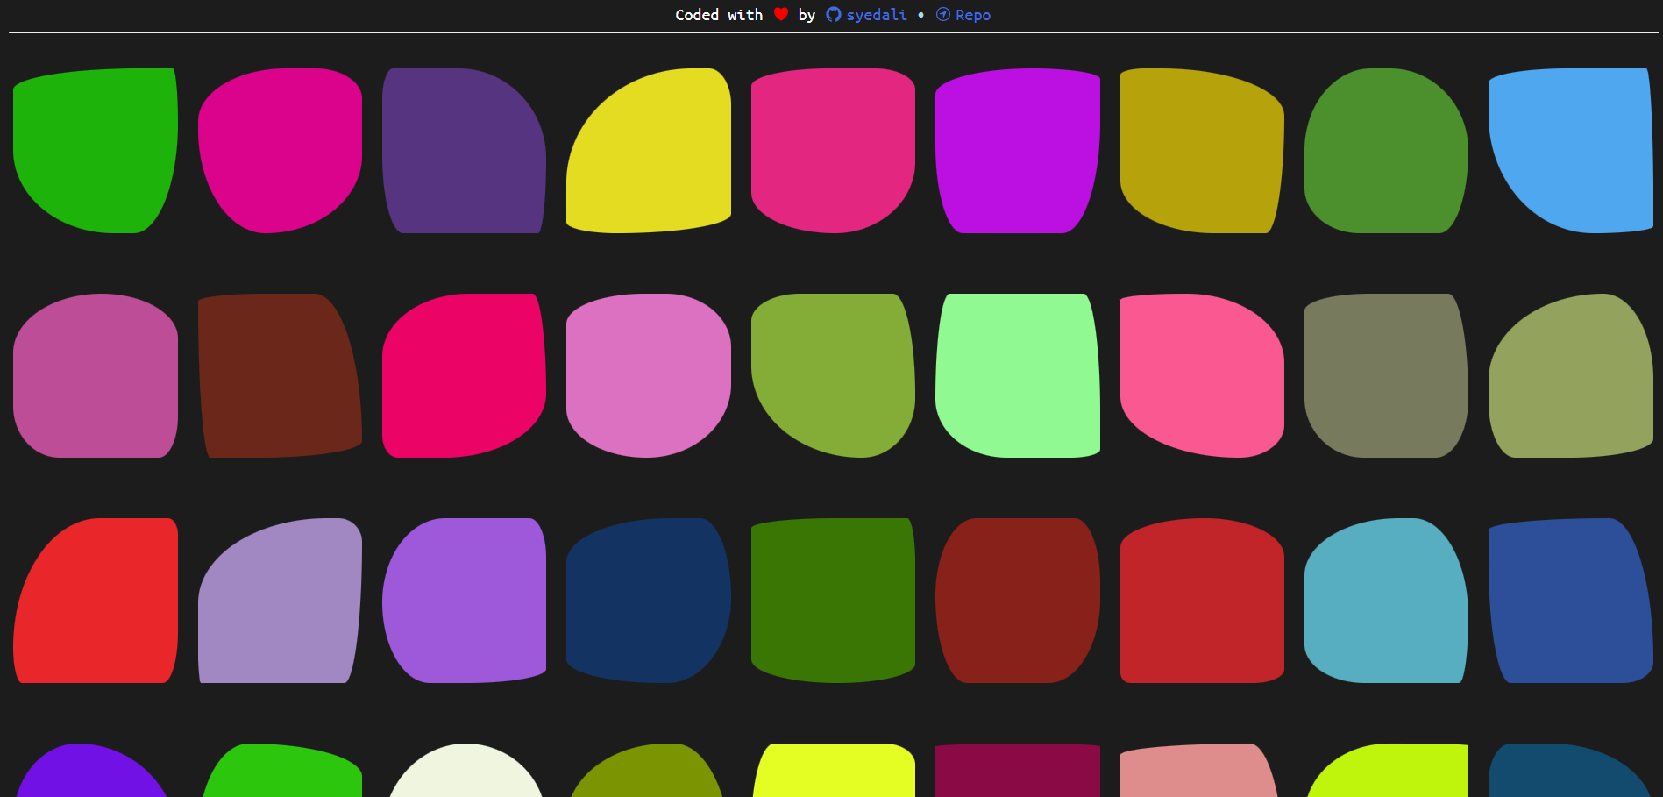Viewport: 1663px width, 797px height.
Task: Click the dark purple blob in row one
Action: pyautogui.click(x=465, y=149)
